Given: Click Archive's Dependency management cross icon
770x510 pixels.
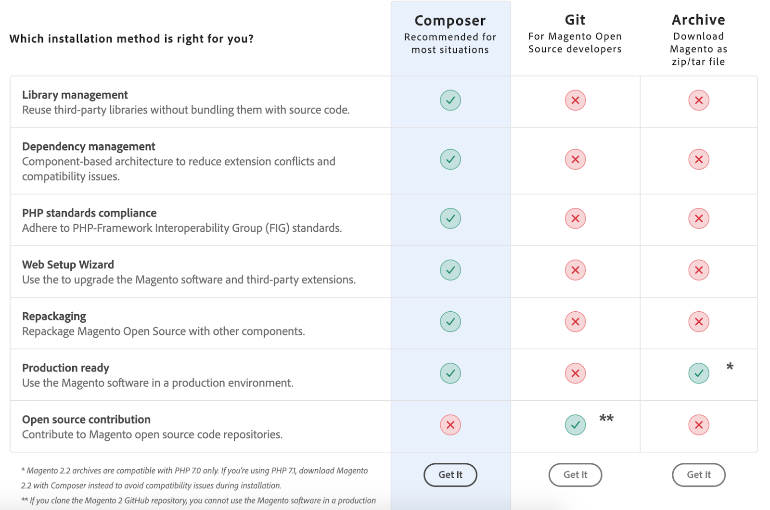Looking at the screenshot, I should point(699,160).
